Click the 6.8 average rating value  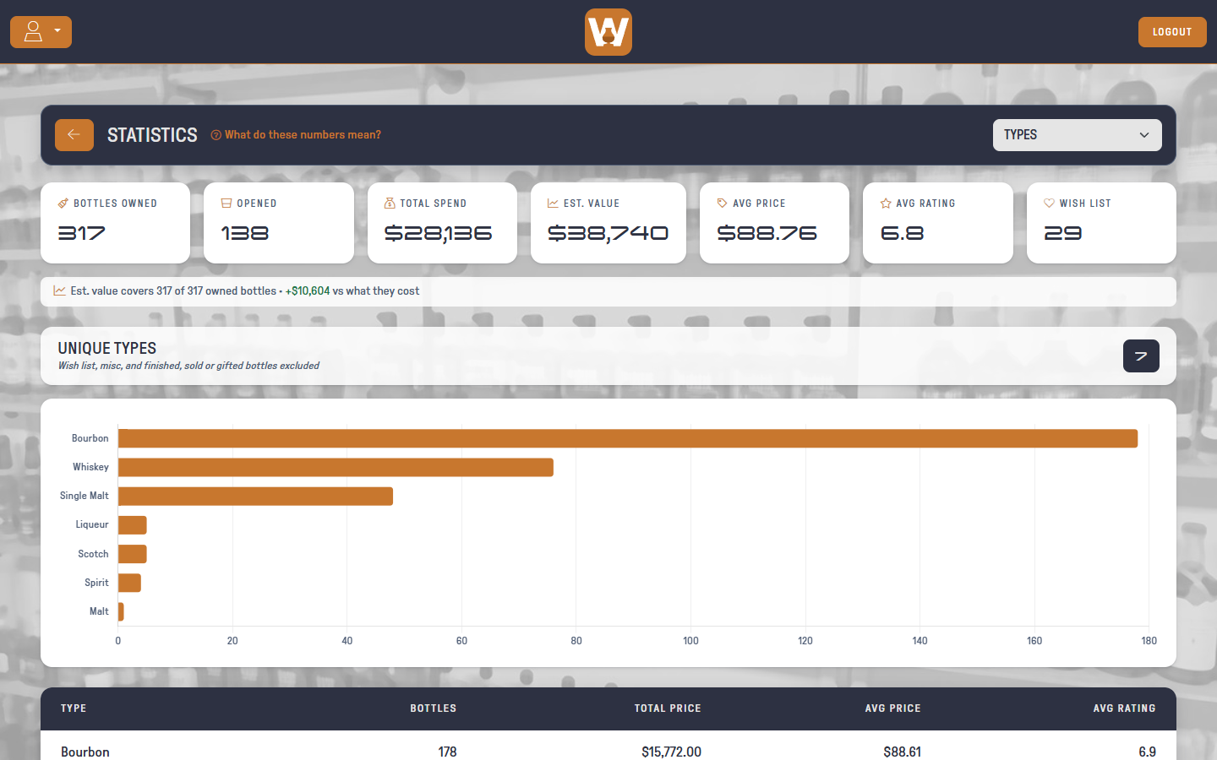pos(902,233)
